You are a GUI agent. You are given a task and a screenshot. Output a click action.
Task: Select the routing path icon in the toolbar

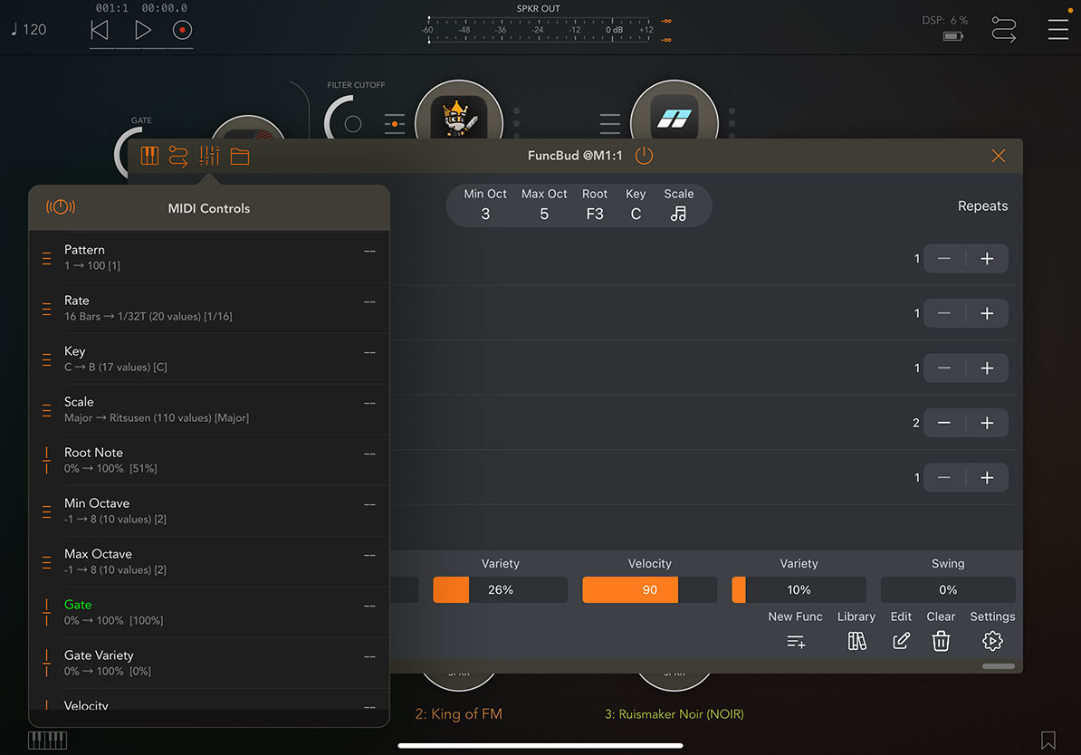[178, 155]
